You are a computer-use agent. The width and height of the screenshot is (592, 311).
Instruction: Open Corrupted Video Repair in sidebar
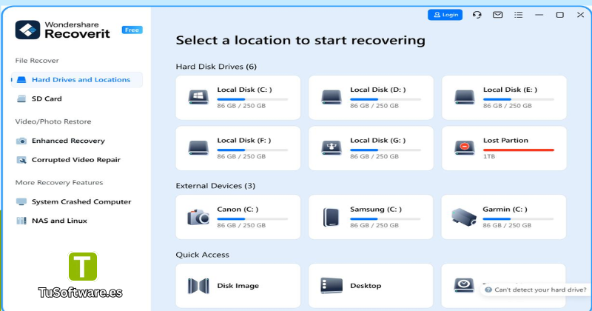point(76,160)
